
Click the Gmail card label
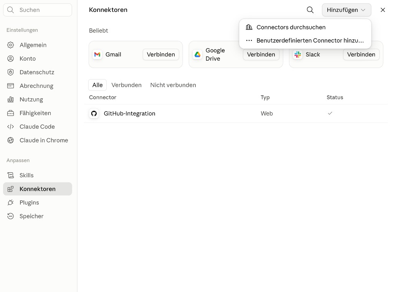point(113,54)
